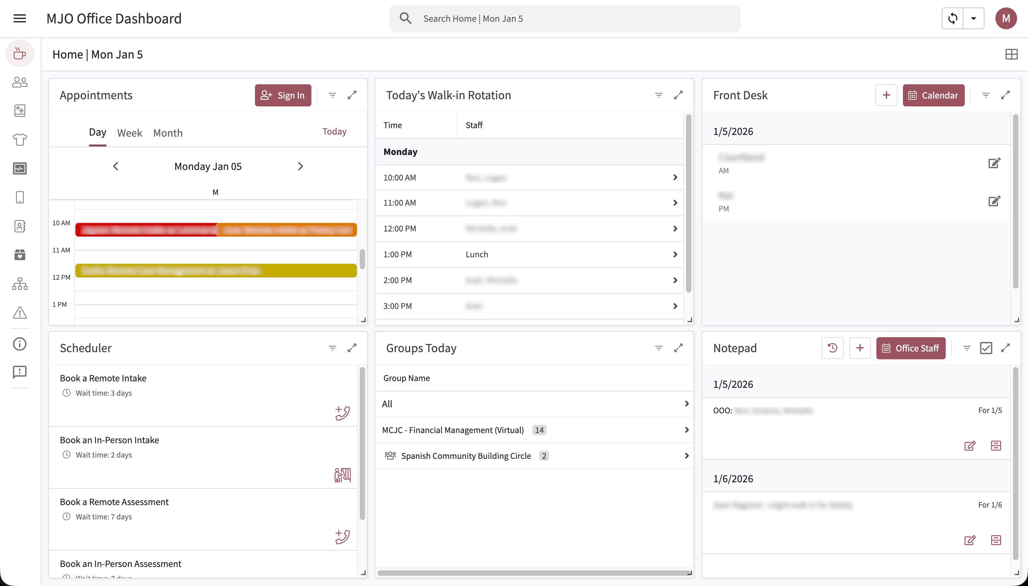Screen dimensions: 1028x586
Task: Click the yellow 11:30 AM appointment block
Action: click(x=216, y=271)
